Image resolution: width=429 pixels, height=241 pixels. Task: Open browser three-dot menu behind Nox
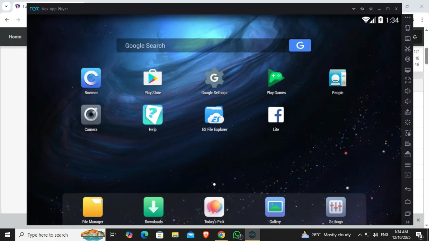(x=422, y=20)
